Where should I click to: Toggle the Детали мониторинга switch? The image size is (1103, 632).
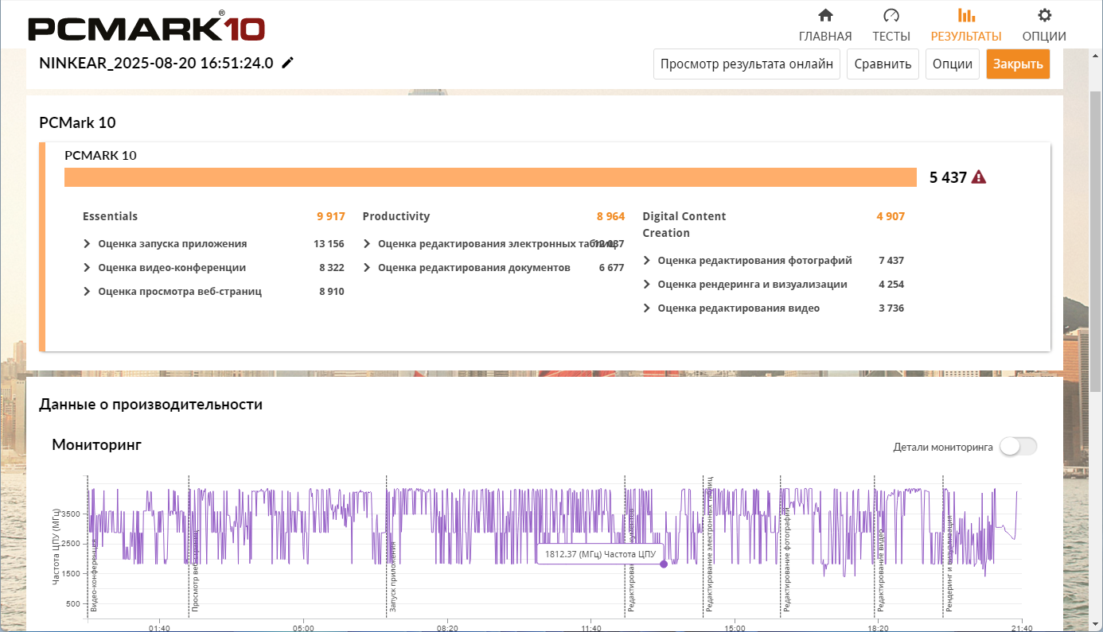[1019, 447]
